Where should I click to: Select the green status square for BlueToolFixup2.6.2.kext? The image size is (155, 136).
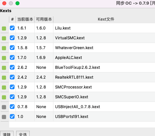click(x=4, y=68)
